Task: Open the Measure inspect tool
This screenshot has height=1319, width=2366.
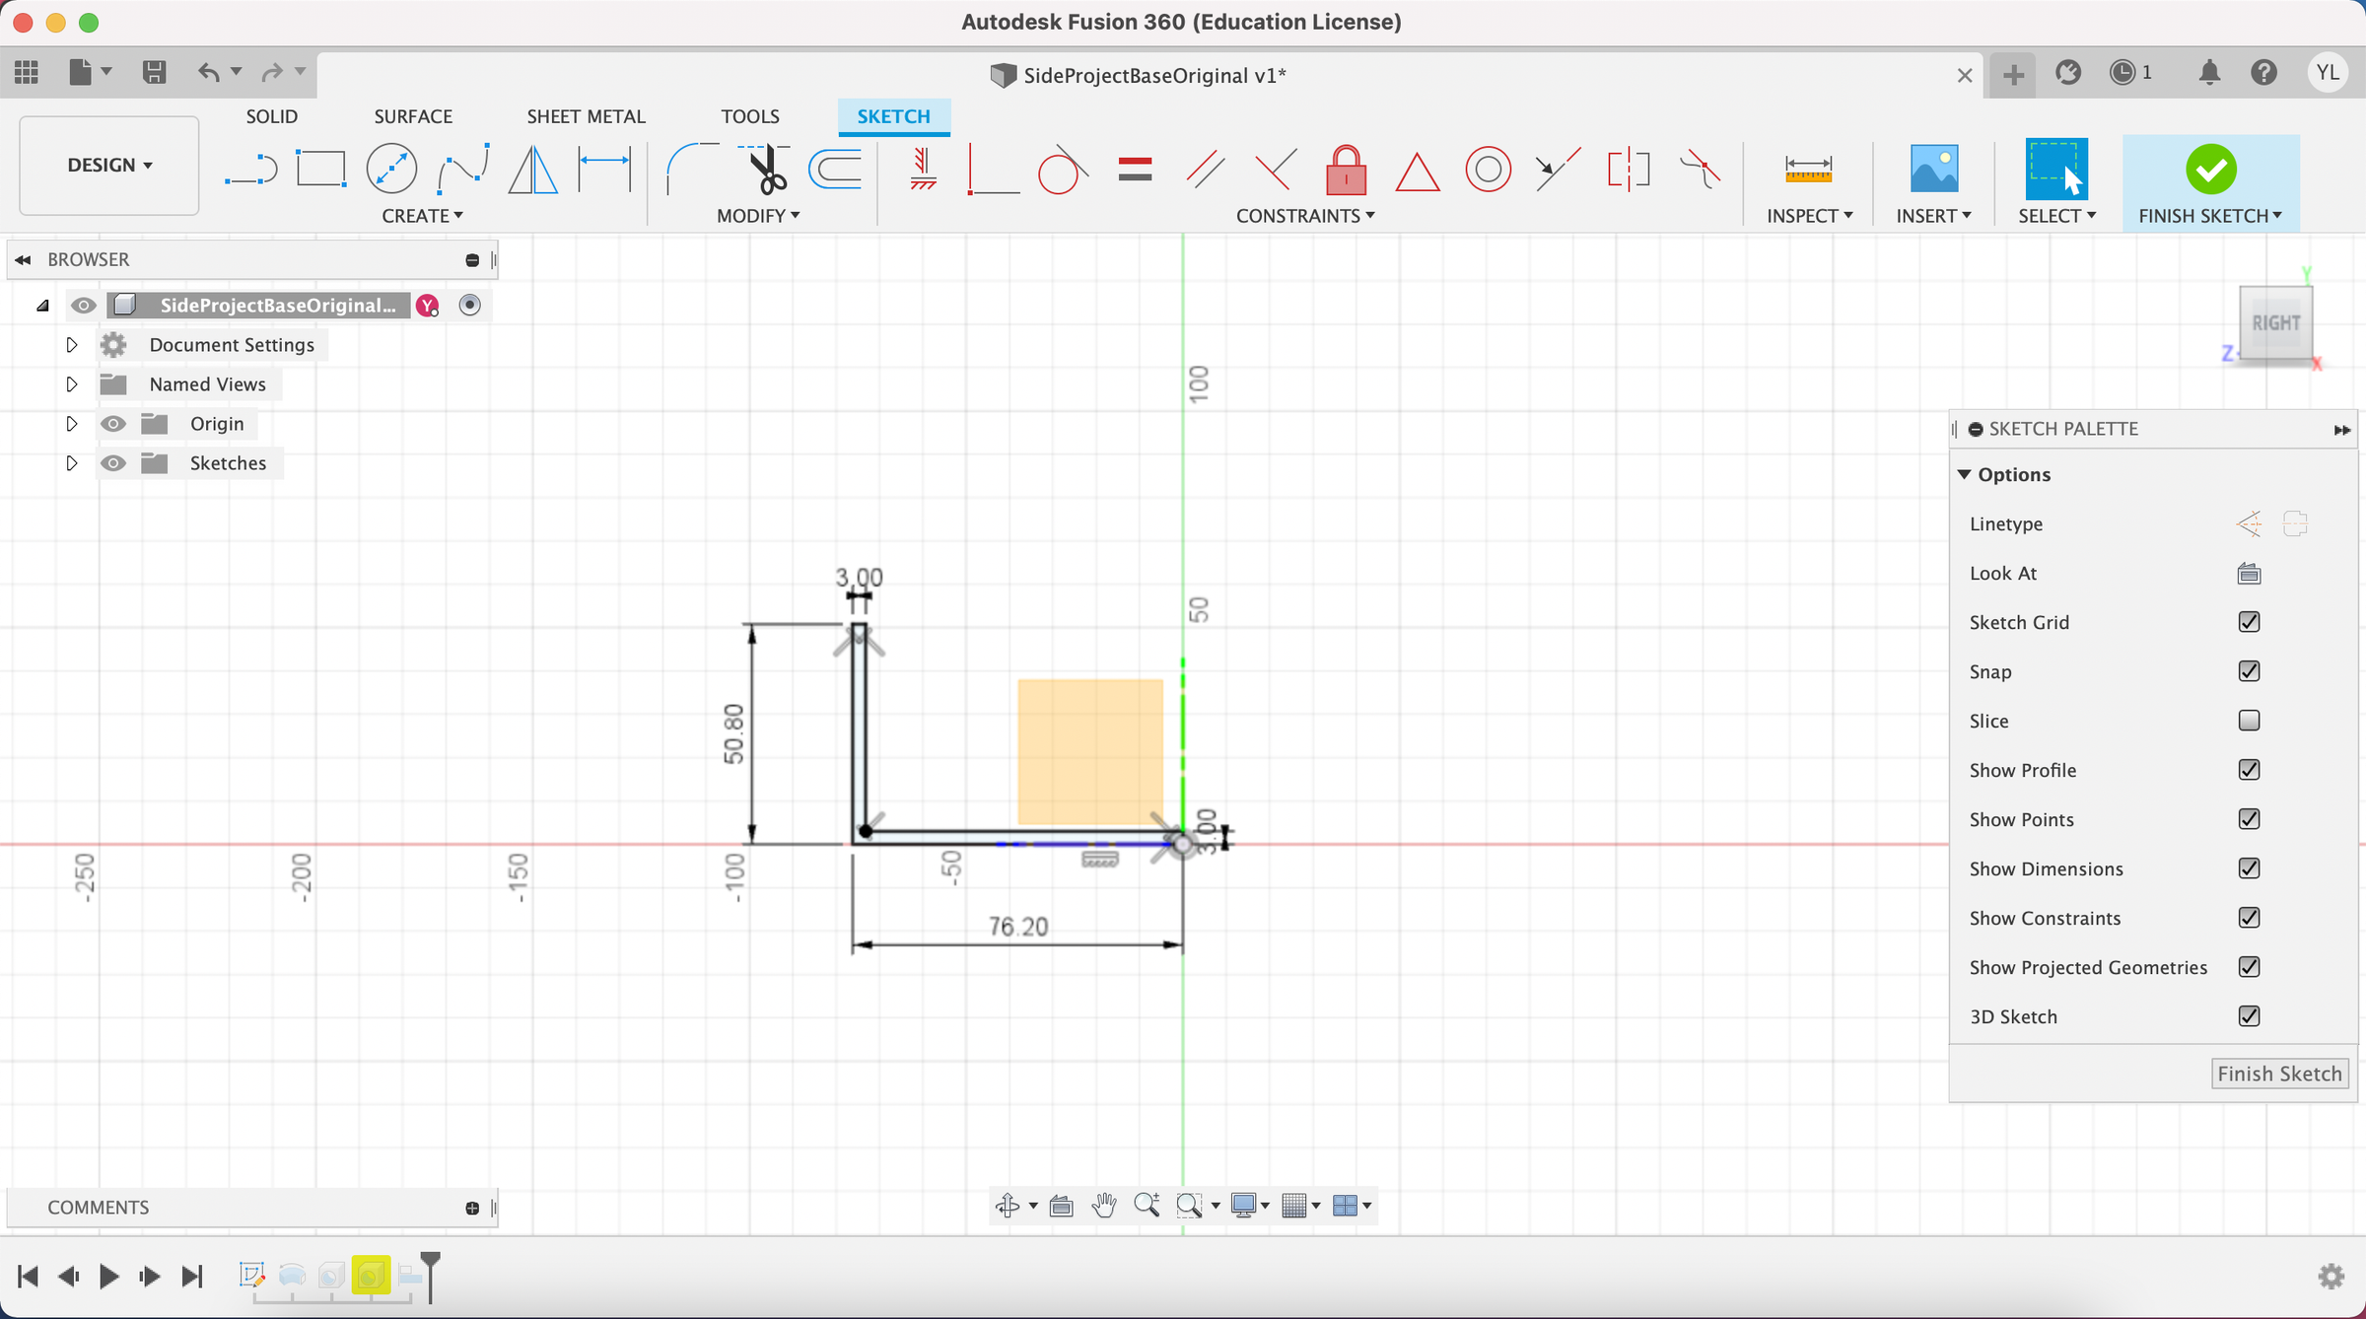Action: pyautogui.click(x=1808, y=170)
